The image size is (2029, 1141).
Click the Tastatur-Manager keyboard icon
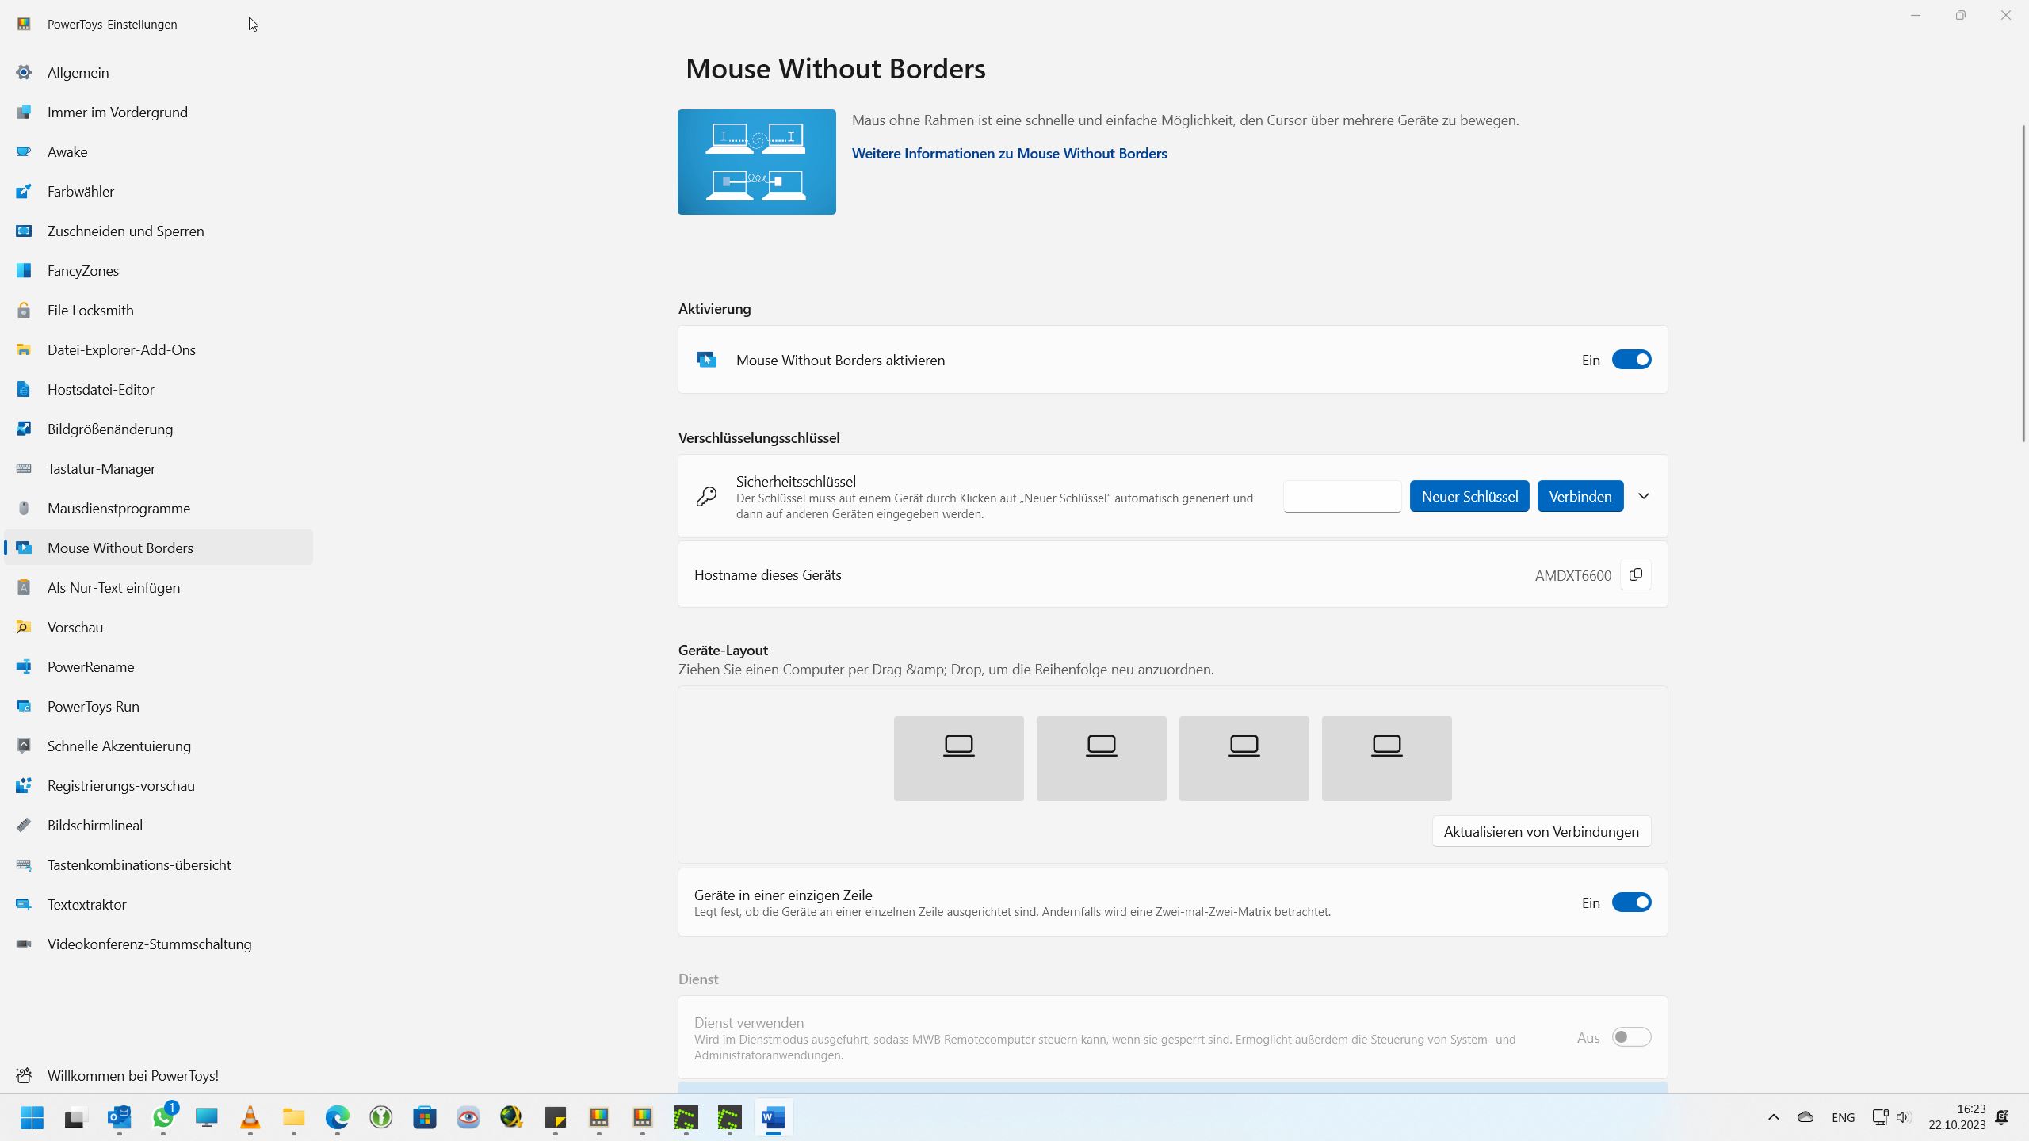click(24, 468)
